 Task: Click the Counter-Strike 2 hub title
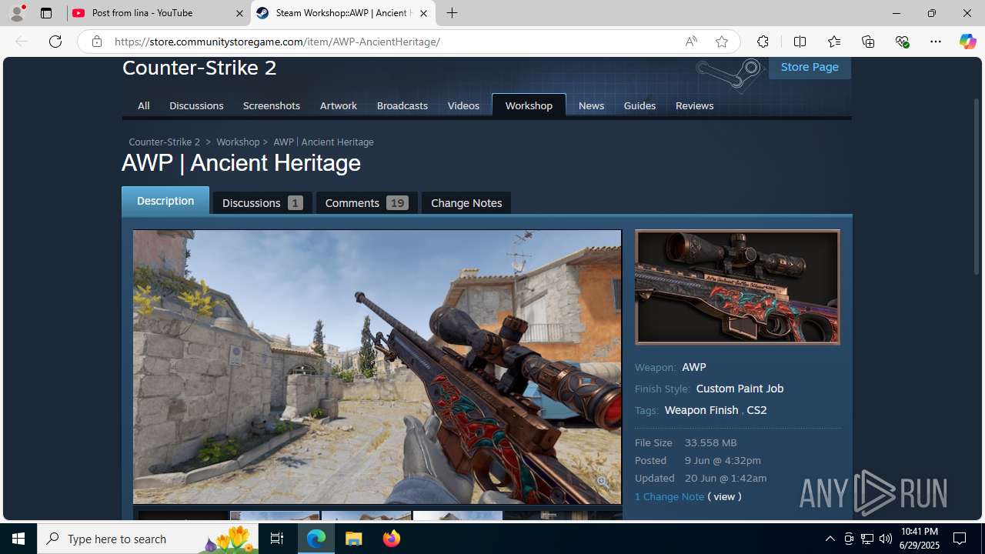point(199,68)
